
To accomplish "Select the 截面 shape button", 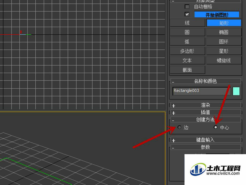I will pos(187,70).
